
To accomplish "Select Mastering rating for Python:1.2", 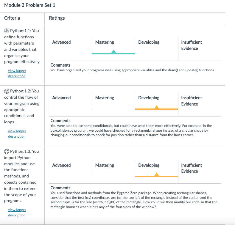I will pos(105,98).
